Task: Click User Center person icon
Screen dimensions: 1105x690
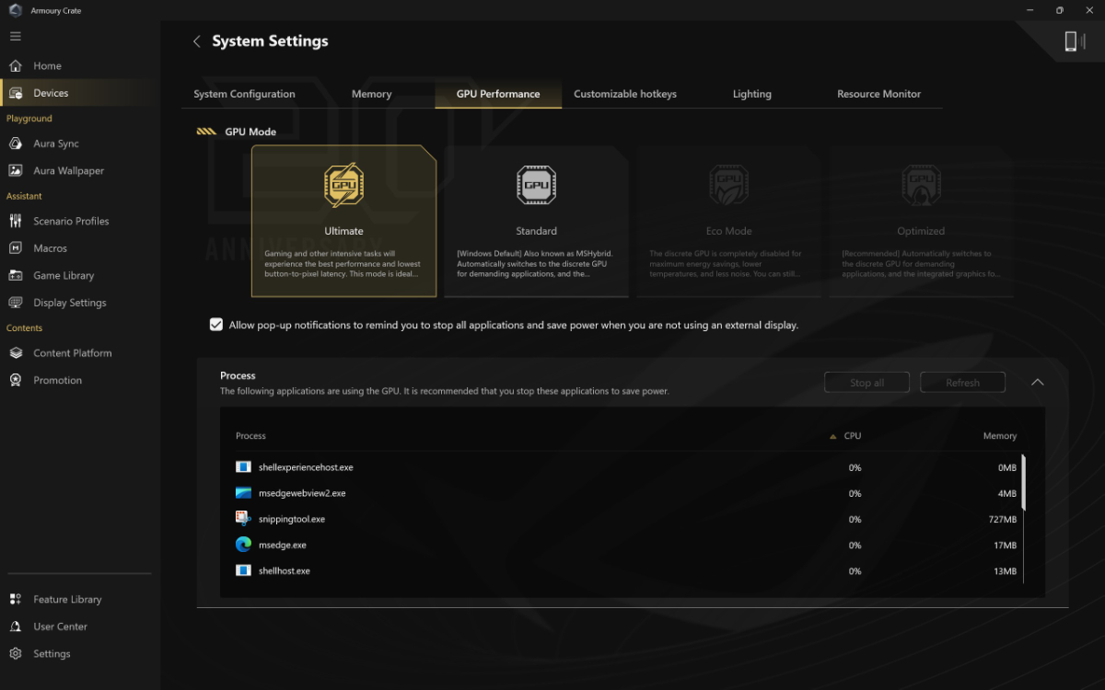Action: pyautogui.click(x=15, y=627)
